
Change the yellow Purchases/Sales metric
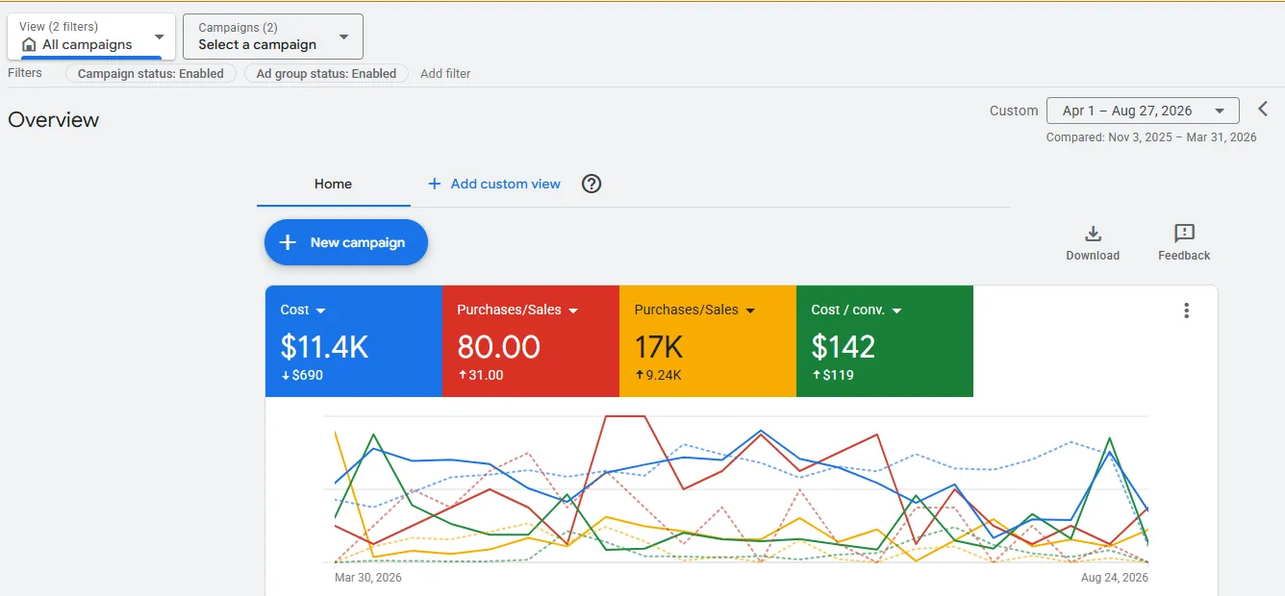point(694,310)
